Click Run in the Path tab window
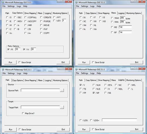Image resolution: width=147 pixels, height=134 pixels. [x=11, y=130]
